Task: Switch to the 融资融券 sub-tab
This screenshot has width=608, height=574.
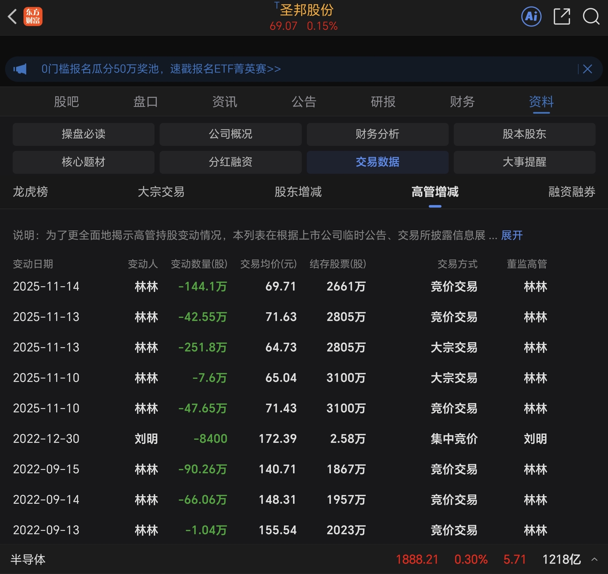Action: pos(571,192)
